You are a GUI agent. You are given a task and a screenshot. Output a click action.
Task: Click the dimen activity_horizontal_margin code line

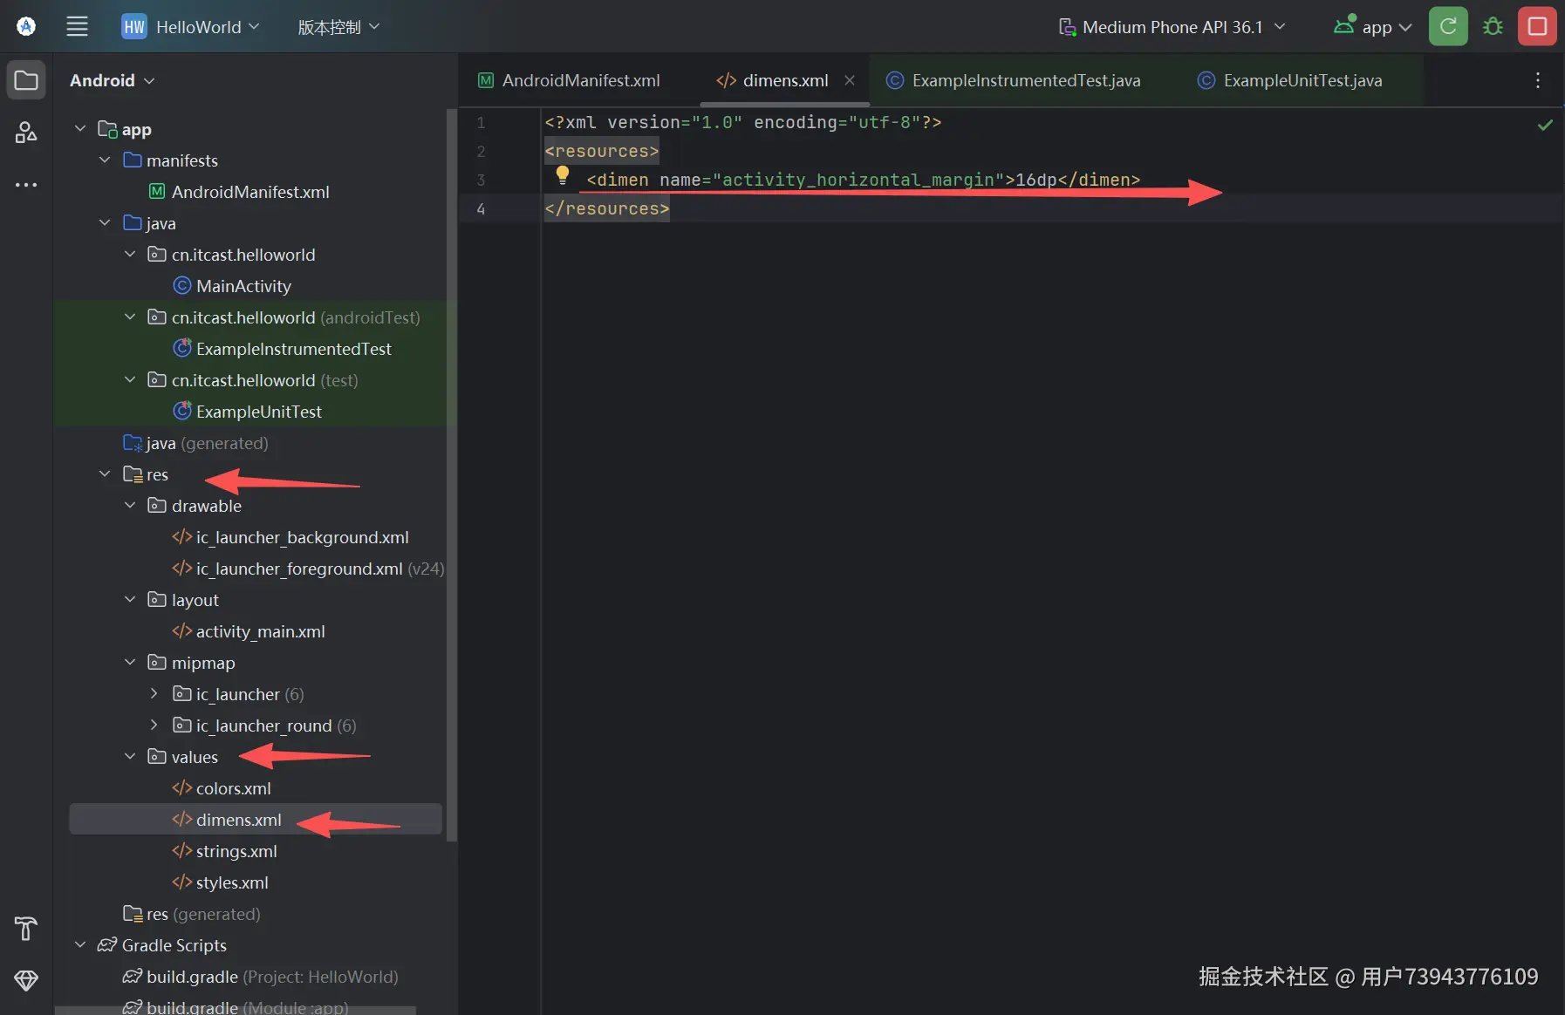pos(864,180)
